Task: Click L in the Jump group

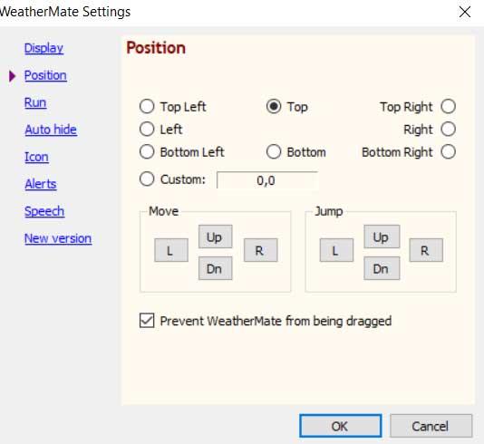Action: [x=336, y=250]
